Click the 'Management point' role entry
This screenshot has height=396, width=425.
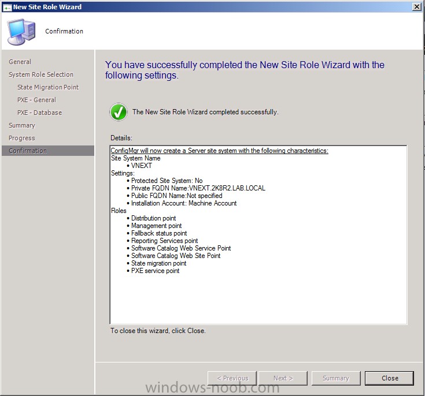pos(156,226)
